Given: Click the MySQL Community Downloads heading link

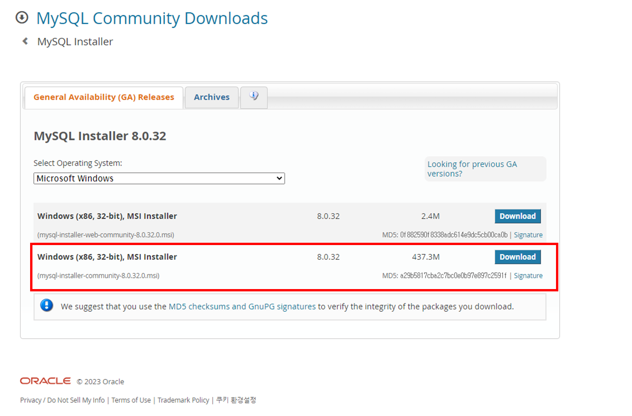Looking at the screenshot, I should (x=152, y=18).
